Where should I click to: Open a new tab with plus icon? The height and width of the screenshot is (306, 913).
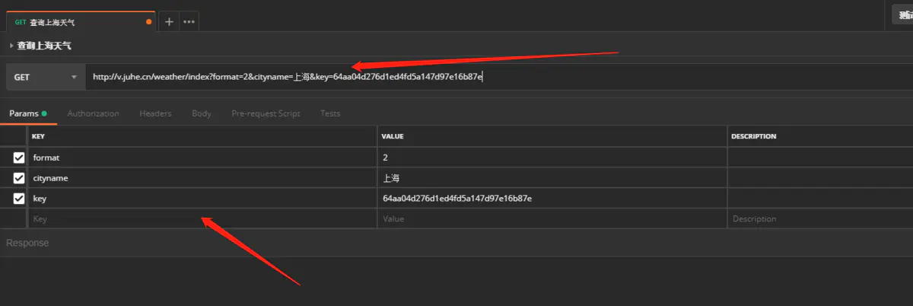169,21
